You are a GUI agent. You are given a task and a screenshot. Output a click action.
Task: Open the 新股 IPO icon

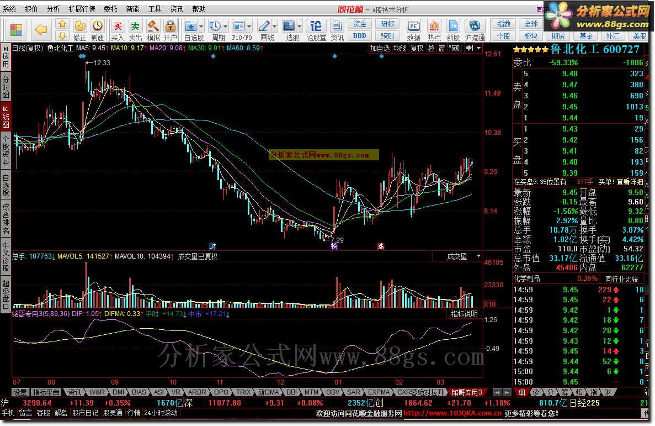(x=453, y=30)
